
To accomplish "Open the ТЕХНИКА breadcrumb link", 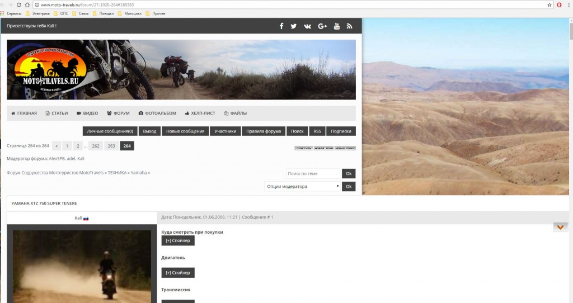I will [118, 173].
